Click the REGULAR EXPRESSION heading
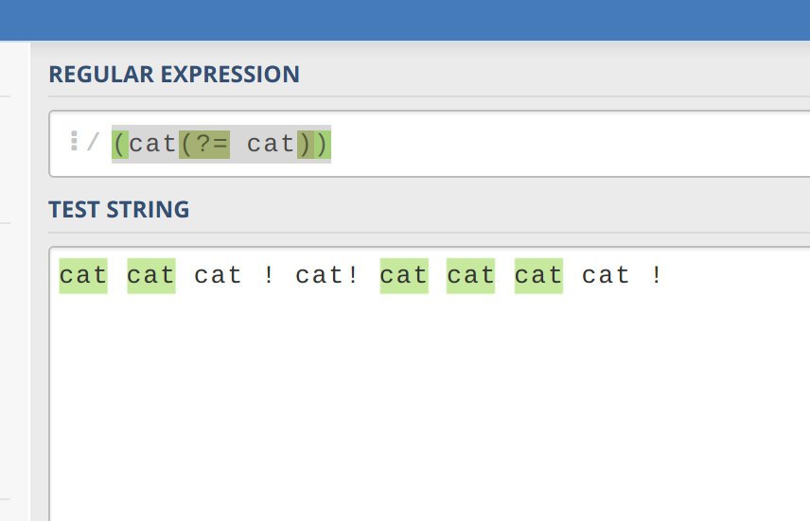The height and width of the screenshot is (521, 810). (174, 75)
